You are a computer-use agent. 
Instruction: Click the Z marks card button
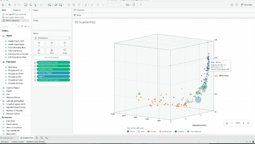tap(65, 44)
